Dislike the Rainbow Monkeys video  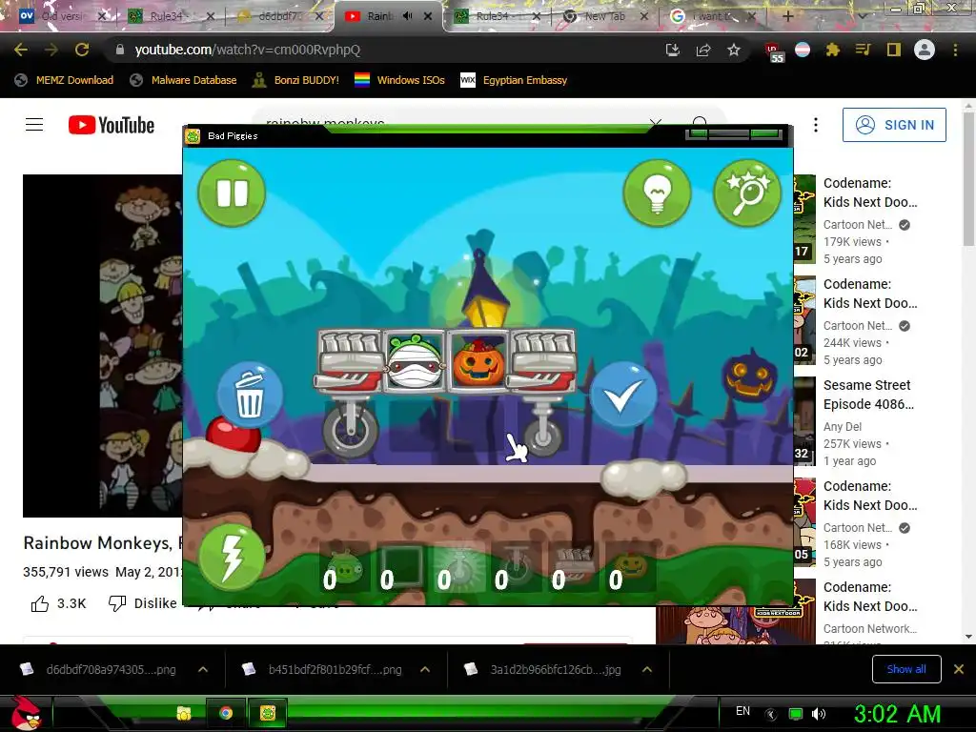pos(143,603)
